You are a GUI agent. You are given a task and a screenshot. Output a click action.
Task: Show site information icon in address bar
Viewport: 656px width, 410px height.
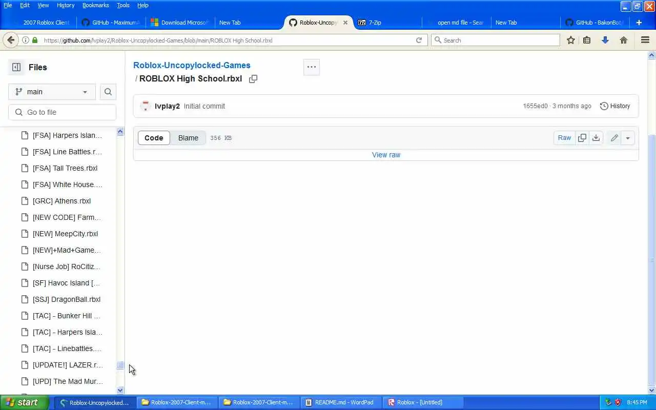25,40
